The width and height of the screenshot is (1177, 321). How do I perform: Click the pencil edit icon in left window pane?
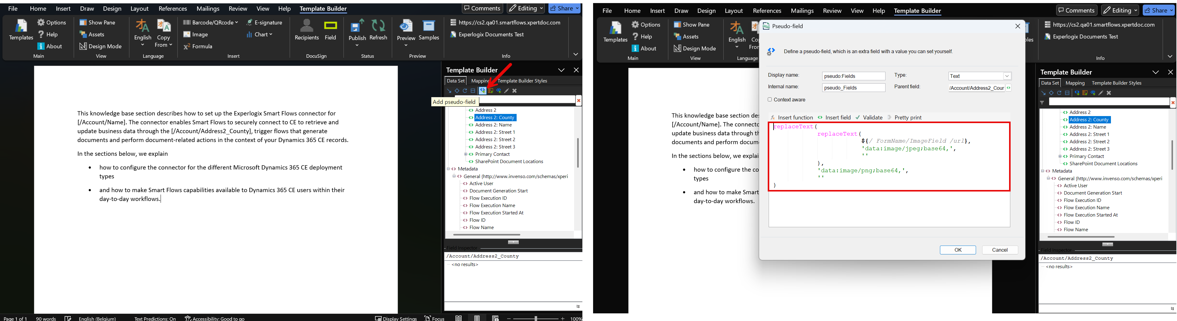507,91
